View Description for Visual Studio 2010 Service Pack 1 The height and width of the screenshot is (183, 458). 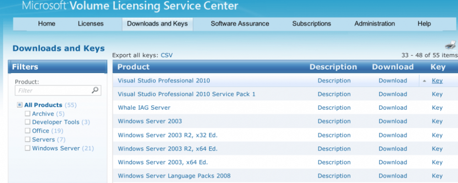pyautogui.click(x=334, y=94)
